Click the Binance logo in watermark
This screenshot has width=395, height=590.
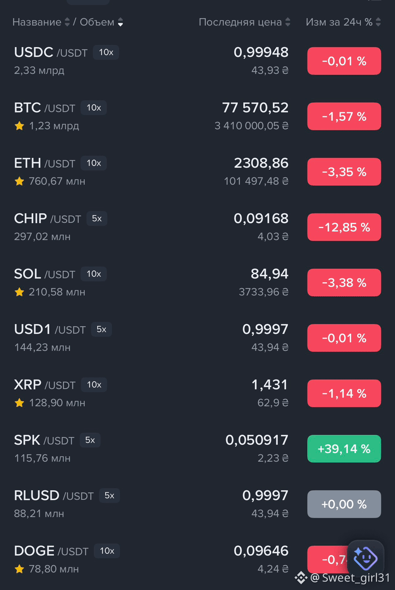pos(301,578)
